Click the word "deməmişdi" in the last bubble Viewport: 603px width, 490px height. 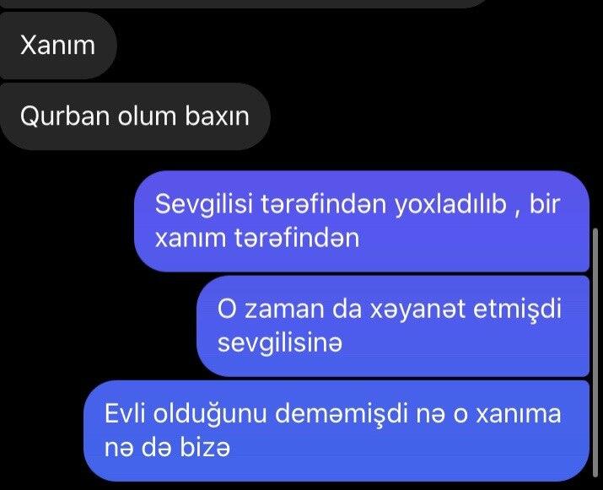(342, 413)
